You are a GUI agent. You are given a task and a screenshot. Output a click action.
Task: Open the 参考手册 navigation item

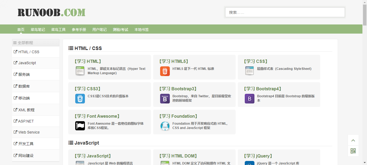tap(79, 30)
